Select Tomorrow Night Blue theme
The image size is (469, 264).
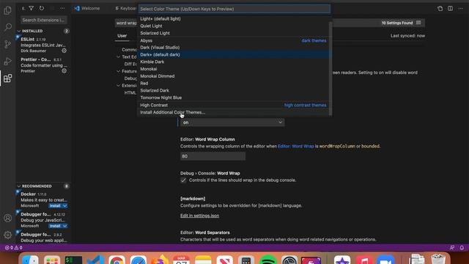233,98
